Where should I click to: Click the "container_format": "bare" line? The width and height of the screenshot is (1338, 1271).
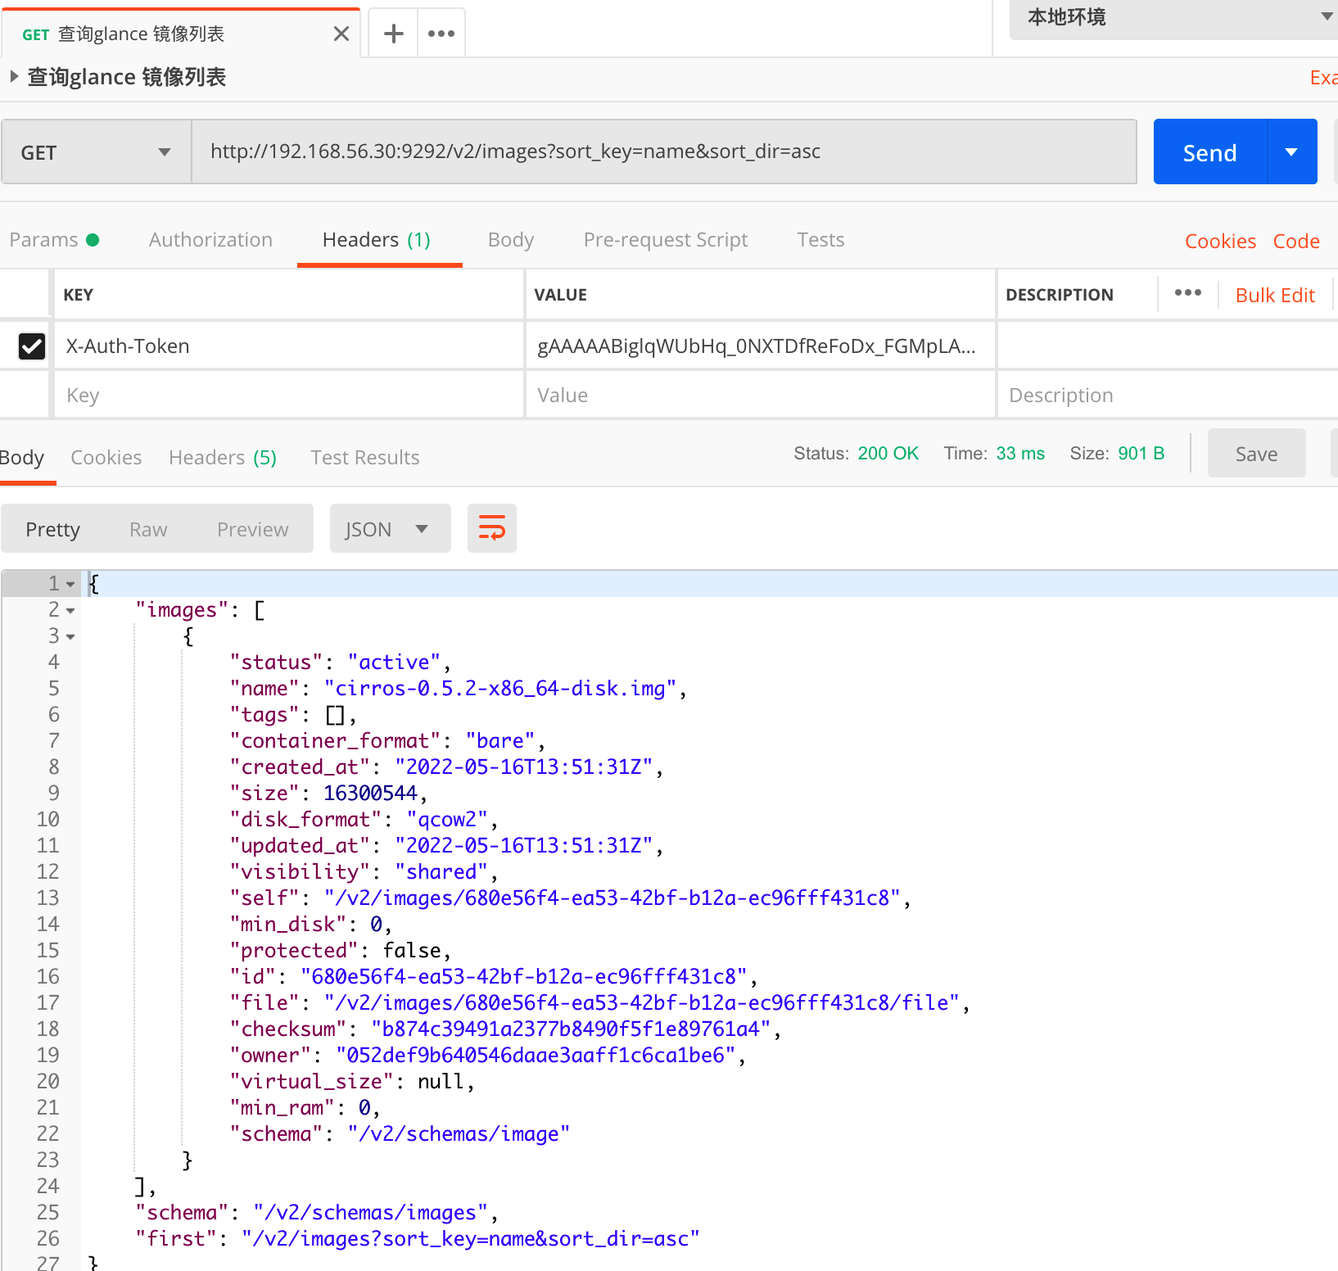click(x=387, y=741)
